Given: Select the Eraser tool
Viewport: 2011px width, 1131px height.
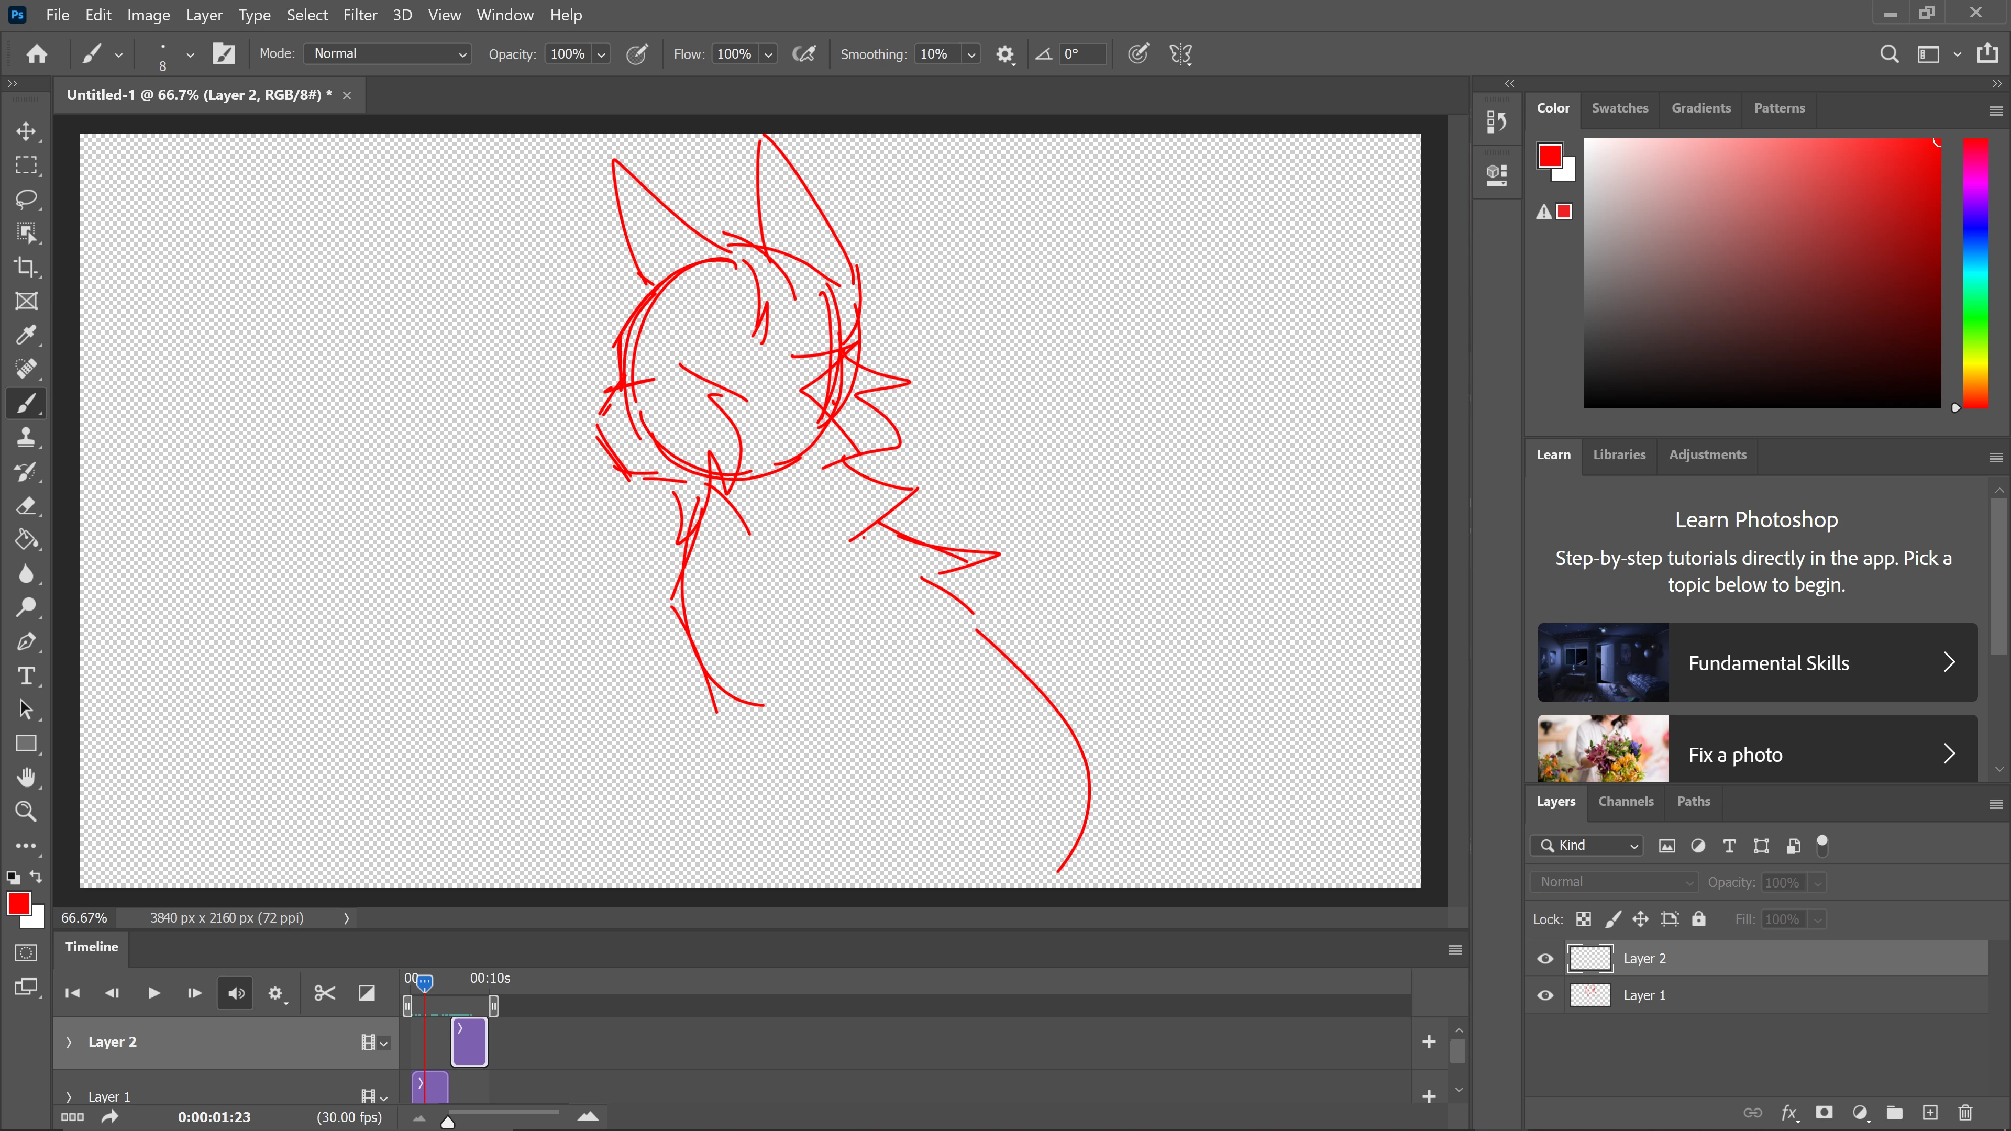Looking at the screenshot, I should coord(26,506).
